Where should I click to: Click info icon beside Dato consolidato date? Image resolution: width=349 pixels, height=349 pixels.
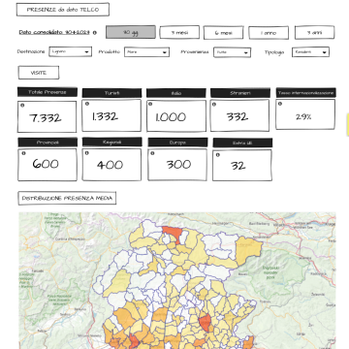point(95,33)
